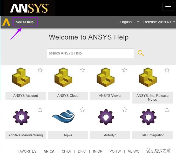Select the IN-OP alphabetical tab

tap(98, 151)
